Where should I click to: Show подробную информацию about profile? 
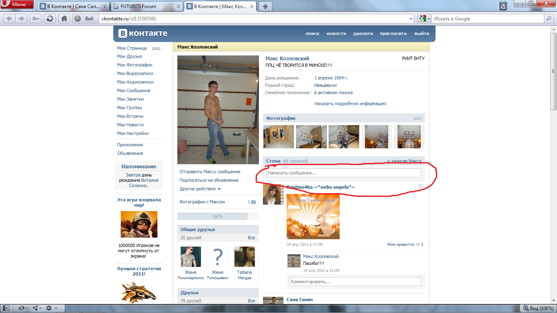click(350, 104)
